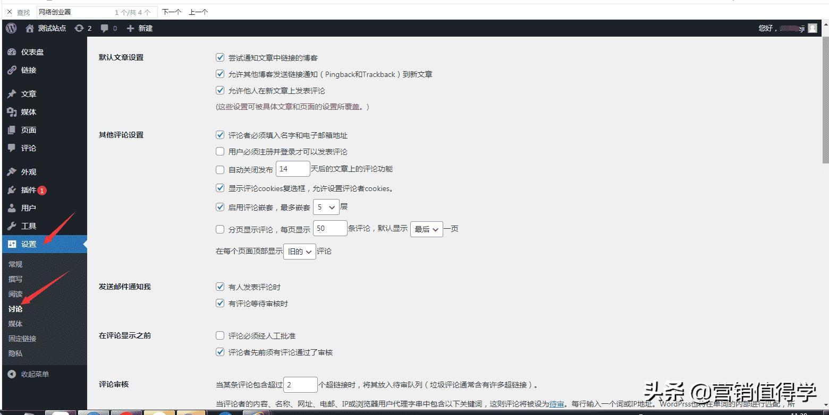Enable 用户必须注册并登录才可以发表评论 checkbox
This screenshot has width=829, height=415.
coord(220,151)
